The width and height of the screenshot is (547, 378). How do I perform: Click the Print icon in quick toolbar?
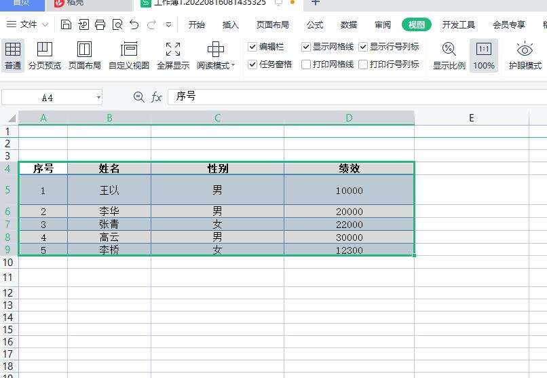(x=100, y=24)
